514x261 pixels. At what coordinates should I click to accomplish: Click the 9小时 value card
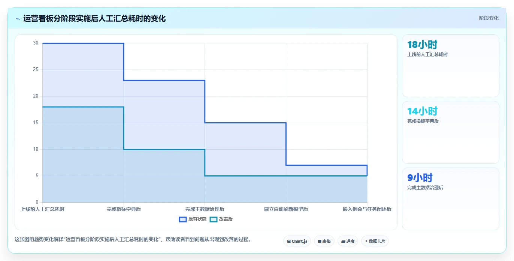[451, 199]
